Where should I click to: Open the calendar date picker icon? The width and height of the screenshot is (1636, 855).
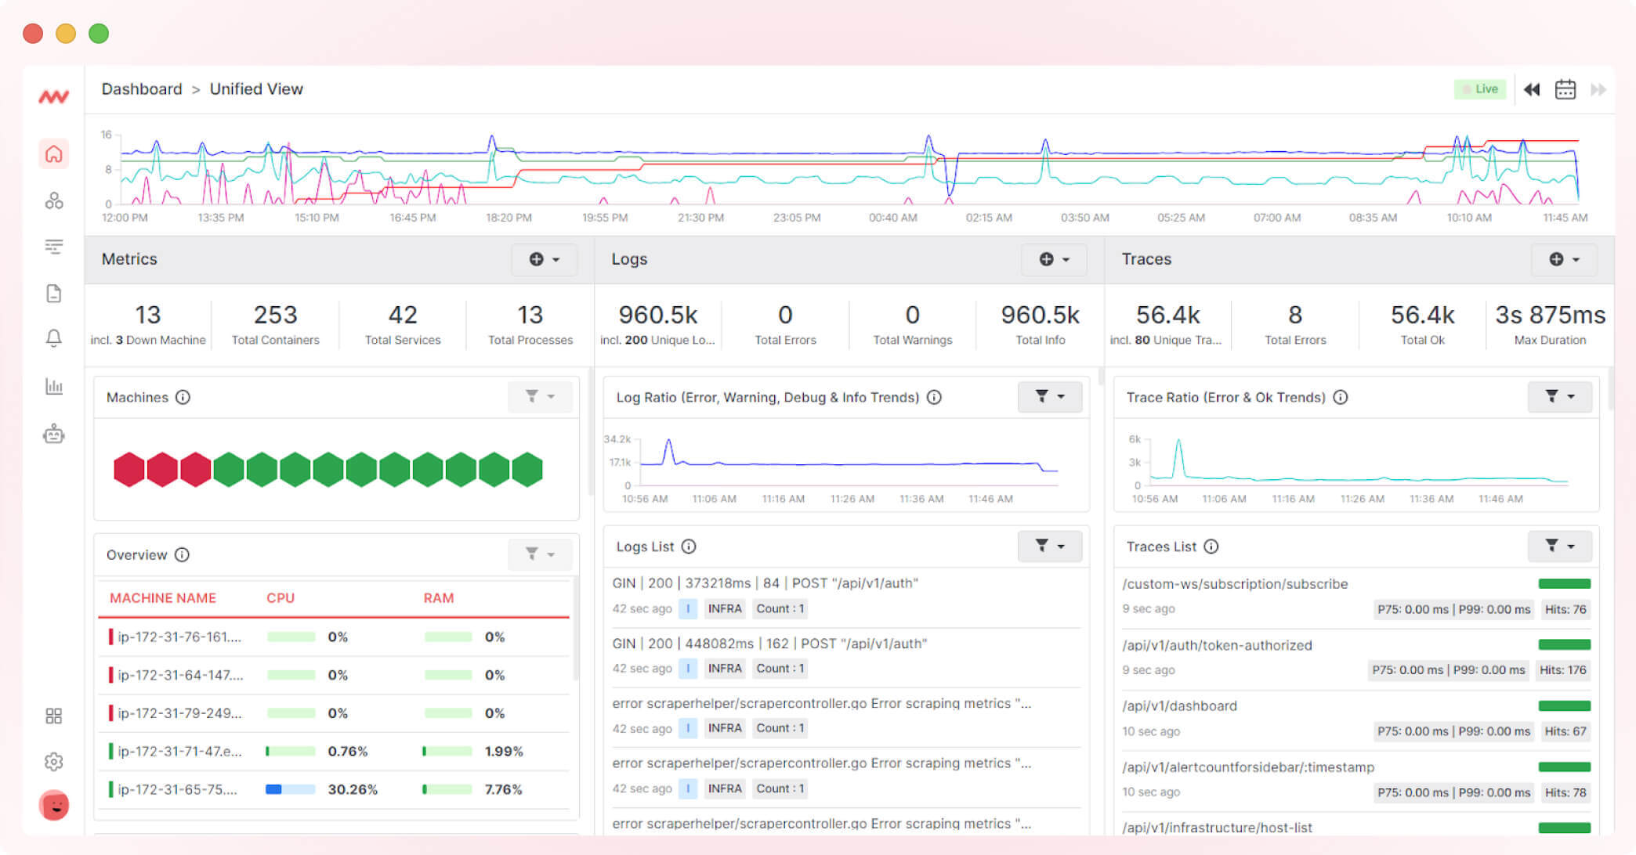click(x=1565, y=89)
